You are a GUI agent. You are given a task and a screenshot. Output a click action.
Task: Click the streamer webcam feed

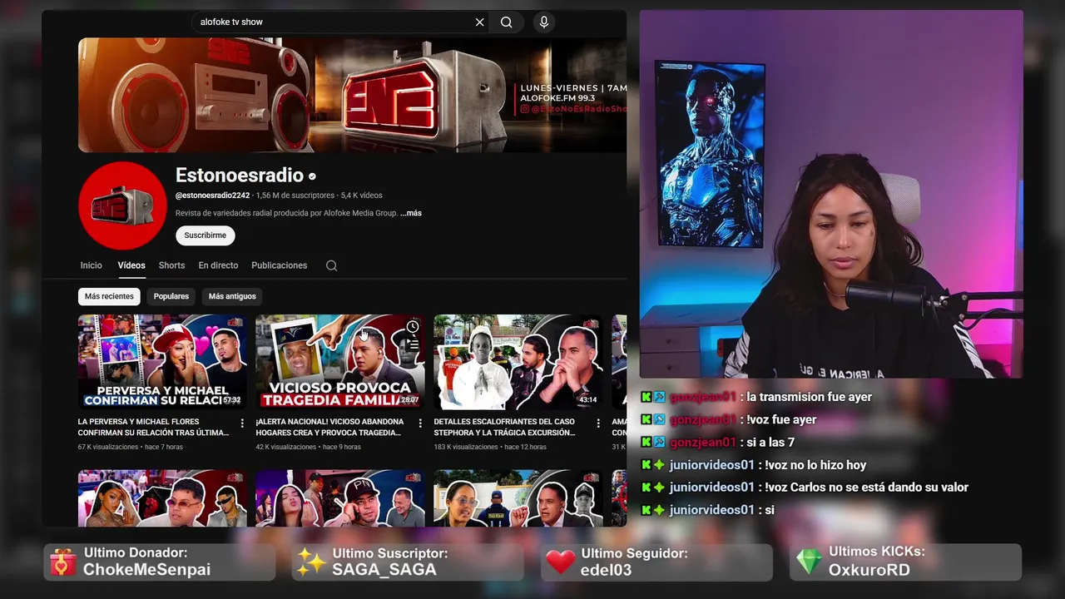[x=831, y=194]
